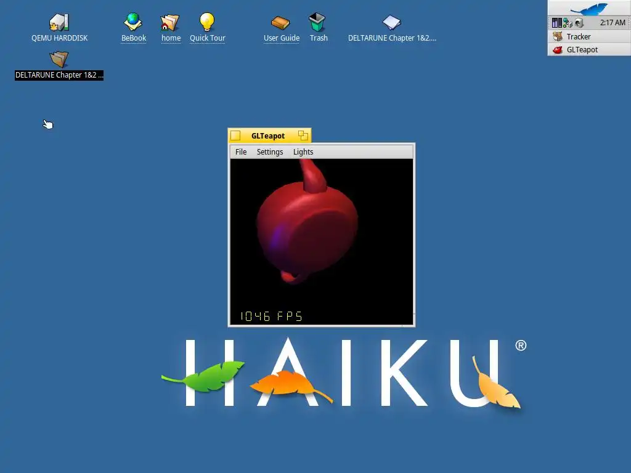Image resolution: width=631 pixels, height=473 pixels.
Task: Select the DELTARUNE Chapter 1&2 file icon
Action: point(391,23)
